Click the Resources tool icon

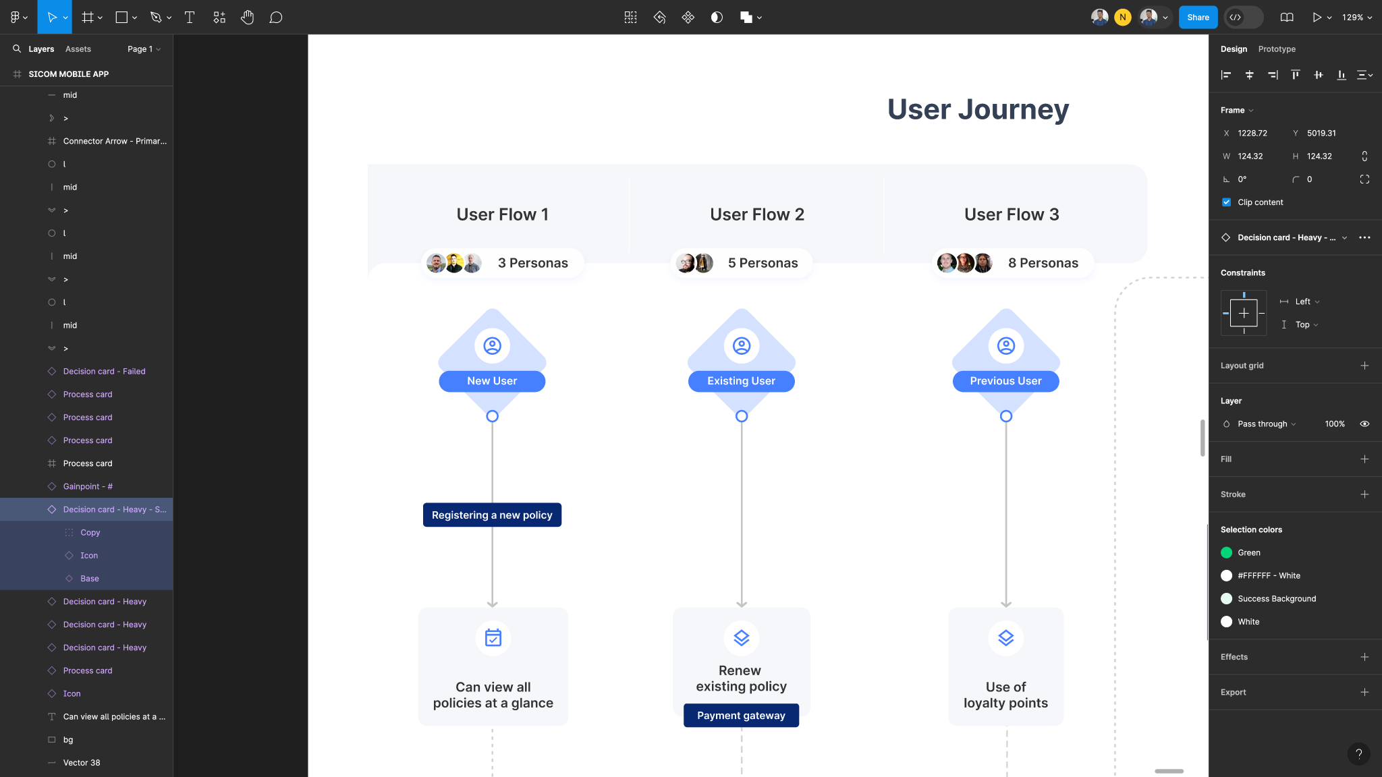219,18
